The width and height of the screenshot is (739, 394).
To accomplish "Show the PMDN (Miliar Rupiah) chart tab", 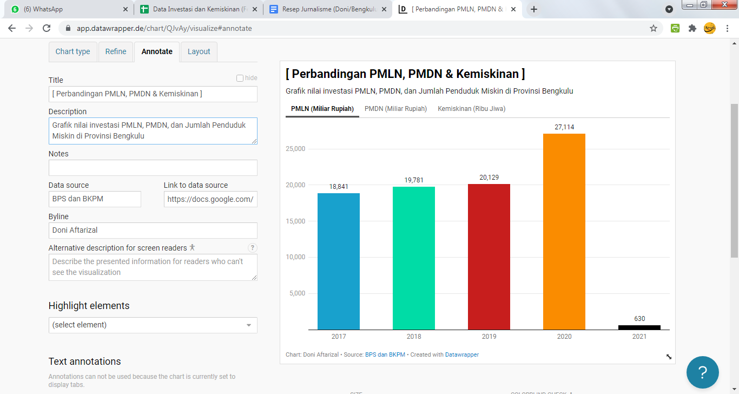I will click(395, 109).
